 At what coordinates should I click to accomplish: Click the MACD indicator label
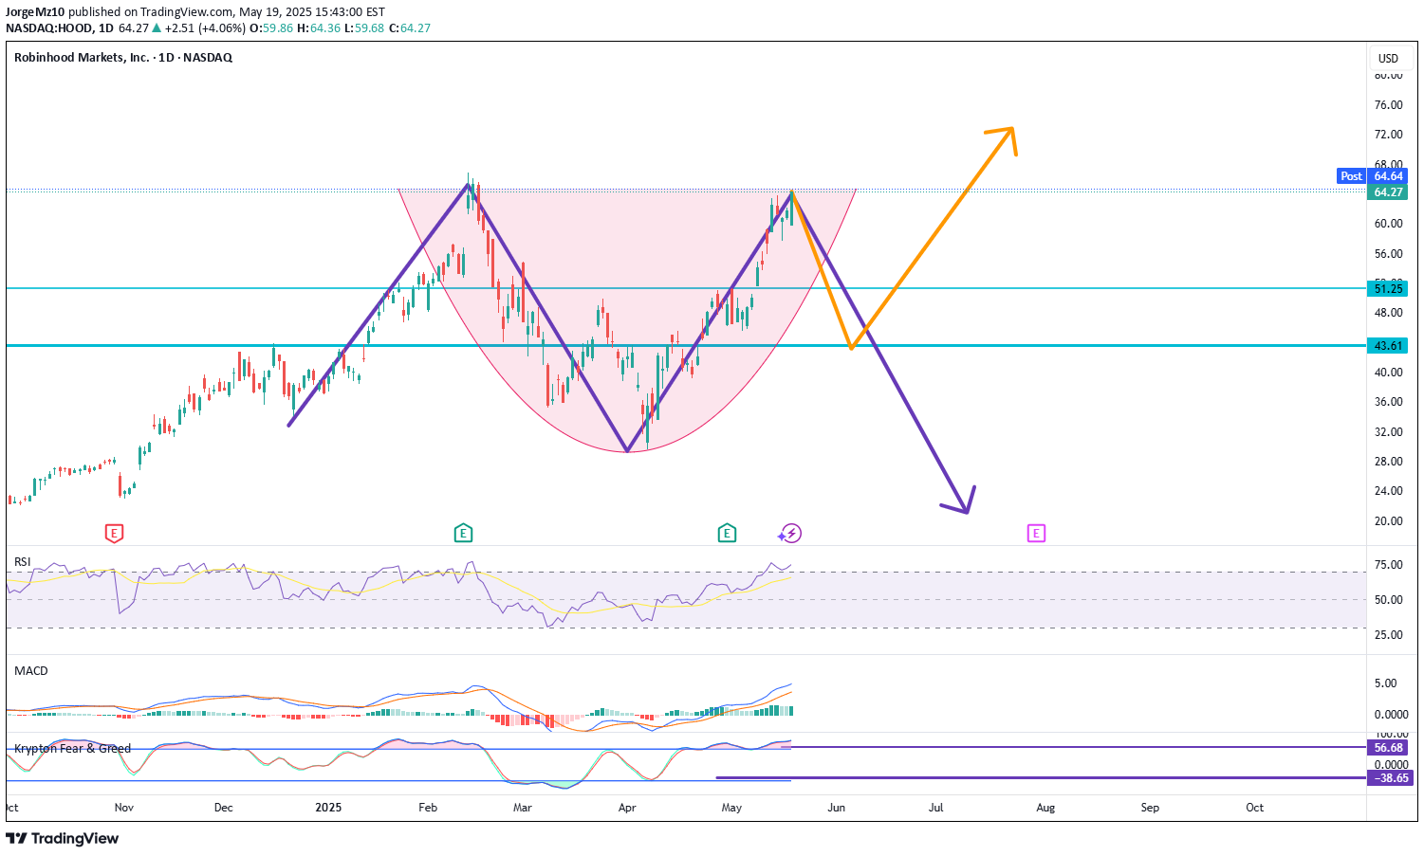31,671
